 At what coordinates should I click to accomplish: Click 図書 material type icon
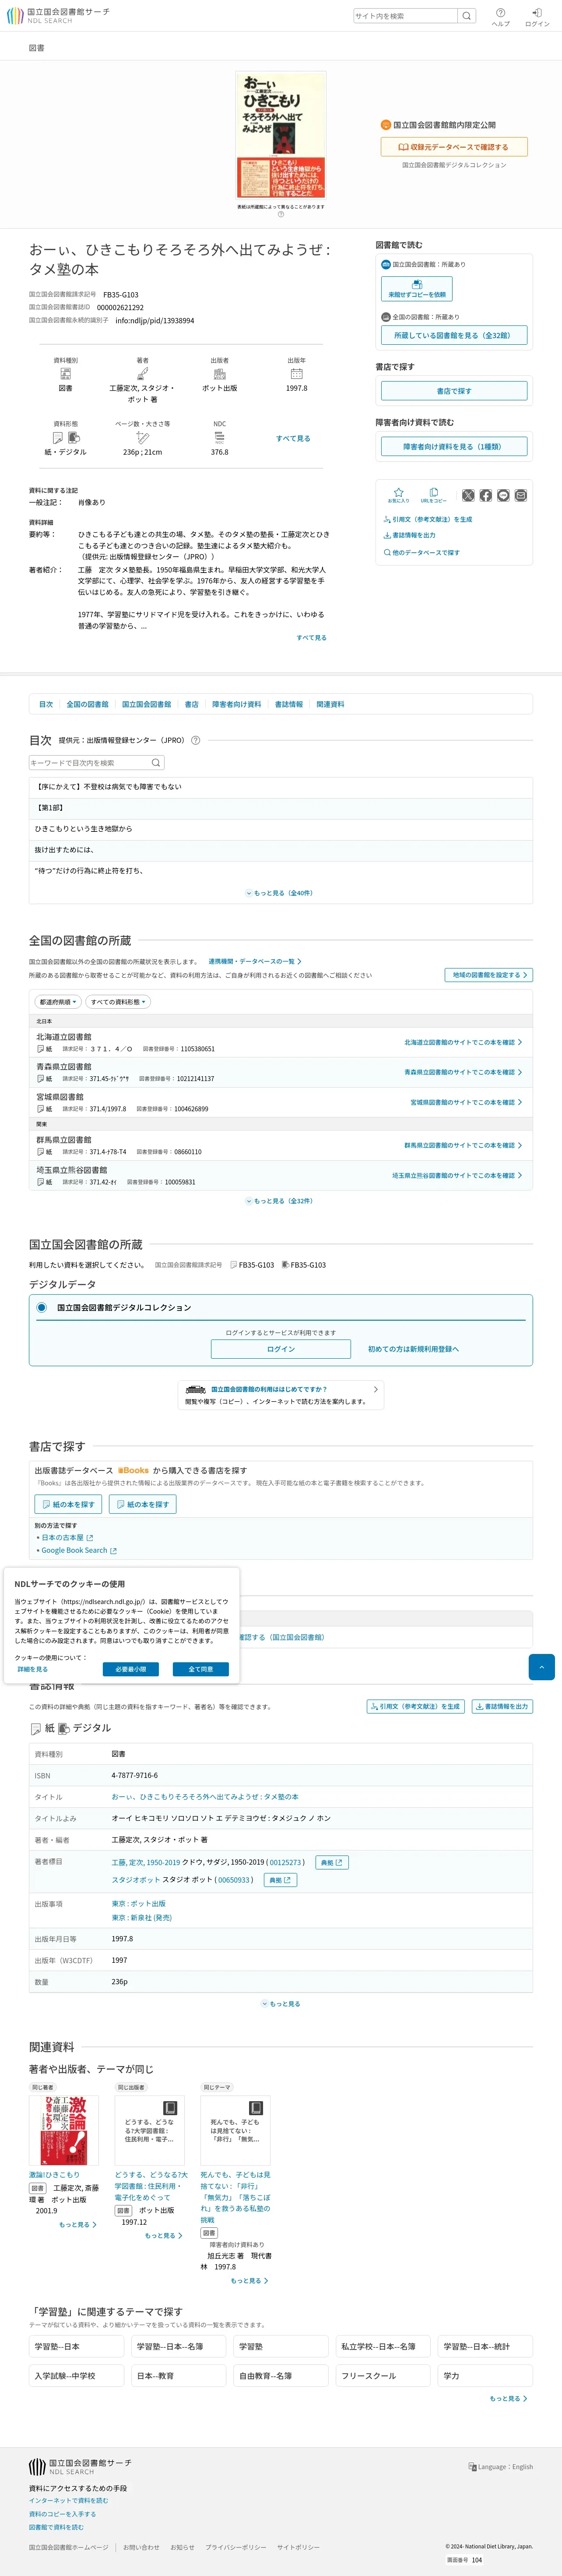[65, 374]
